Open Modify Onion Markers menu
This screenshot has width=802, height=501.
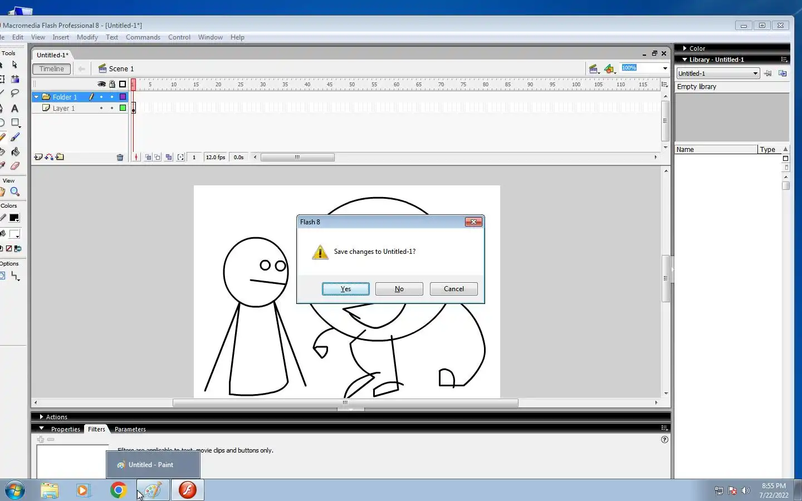click(180, 158)
